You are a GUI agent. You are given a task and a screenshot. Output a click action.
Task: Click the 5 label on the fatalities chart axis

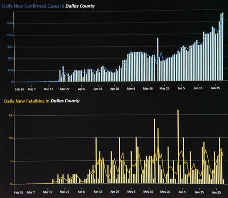pos(12,161)
